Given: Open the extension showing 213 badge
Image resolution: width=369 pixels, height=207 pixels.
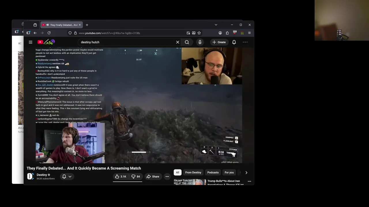Looking at the screenshot, I should click(x=235, y=33).
